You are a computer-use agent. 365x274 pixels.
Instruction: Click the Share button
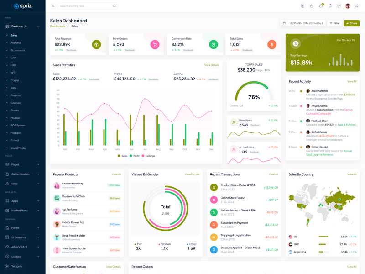pyautogui.click(x=351, y=23)
